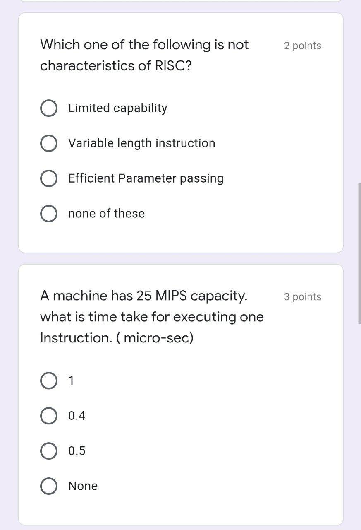Click the 25 MIPS question text

click(x=151, y=317)
